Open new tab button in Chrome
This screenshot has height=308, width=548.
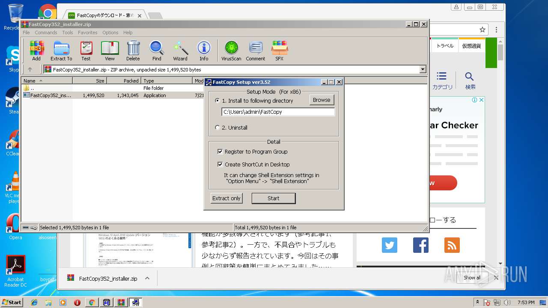click(155, 15)
